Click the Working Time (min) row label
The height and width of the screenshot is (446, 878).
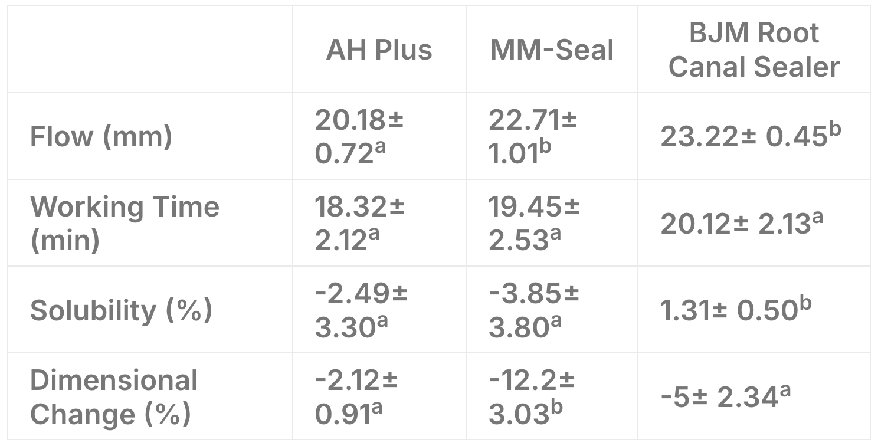[x=125, y=223]
